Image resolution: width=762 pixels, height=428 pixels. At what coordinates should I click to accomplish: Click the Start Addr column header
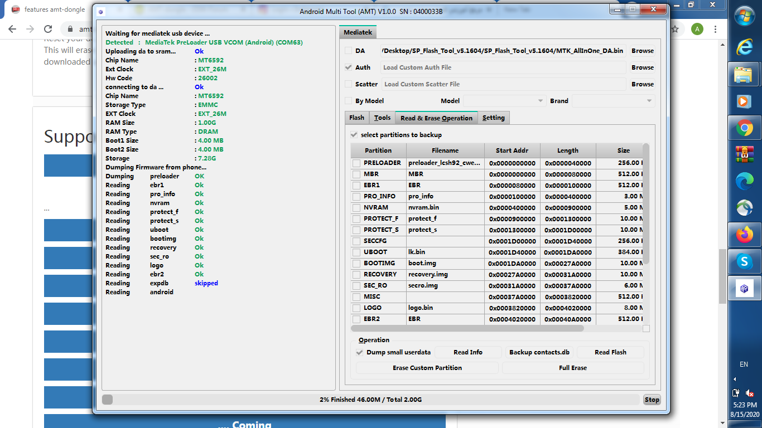pos(512,150)
